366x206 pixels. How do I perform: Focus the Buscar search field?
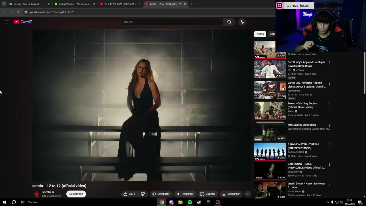(x=172, y=22)
